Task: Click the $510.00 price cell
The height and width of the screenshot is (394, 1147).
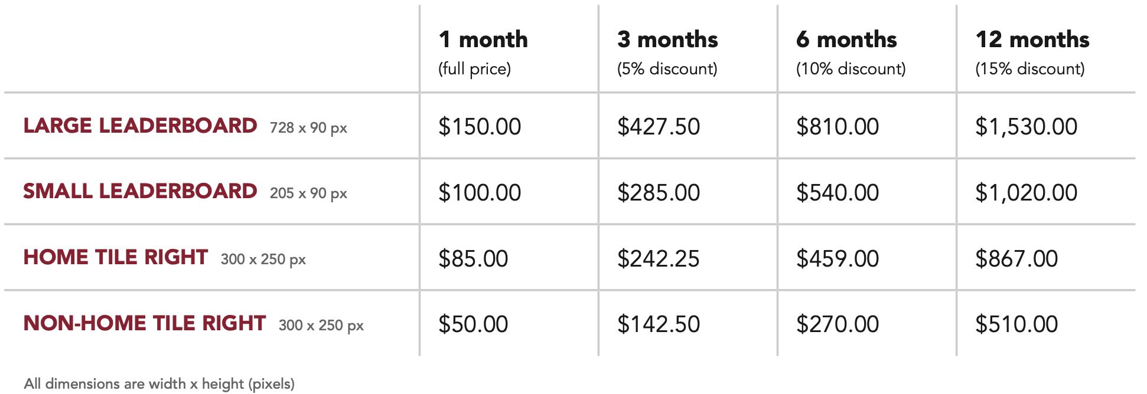Action: 1016,324
